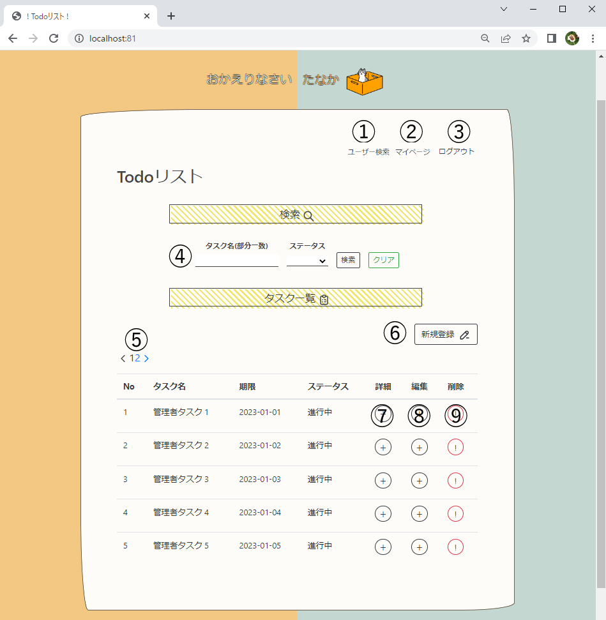Open the browser side panel
Image resolution: width=606 pixels, height=620 pixels.
(x=552, y=38)
